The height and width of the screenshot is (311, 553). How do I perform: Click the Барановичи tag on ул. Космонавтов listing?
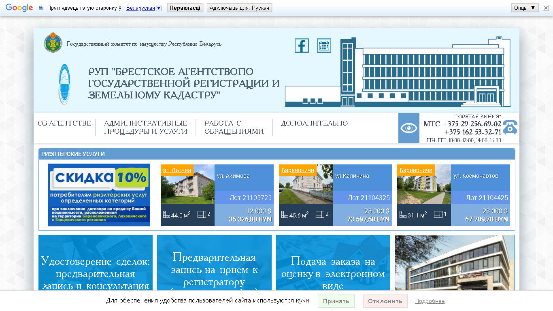coord(416,170)
